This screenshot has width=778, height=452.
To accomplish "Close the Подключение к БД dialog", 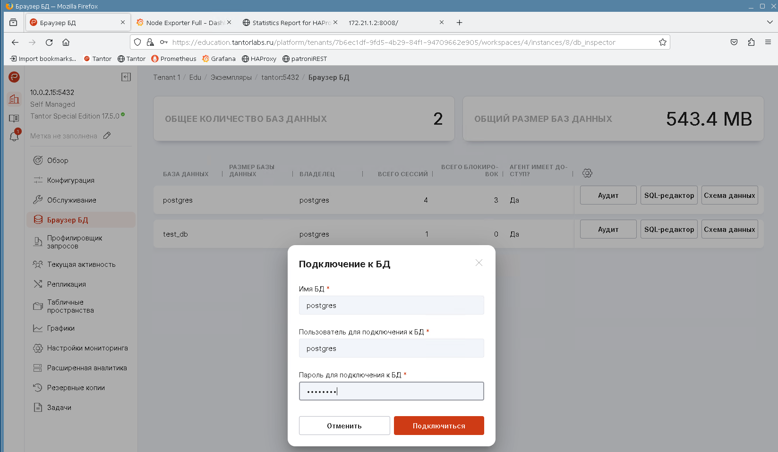I will (479, 263).
